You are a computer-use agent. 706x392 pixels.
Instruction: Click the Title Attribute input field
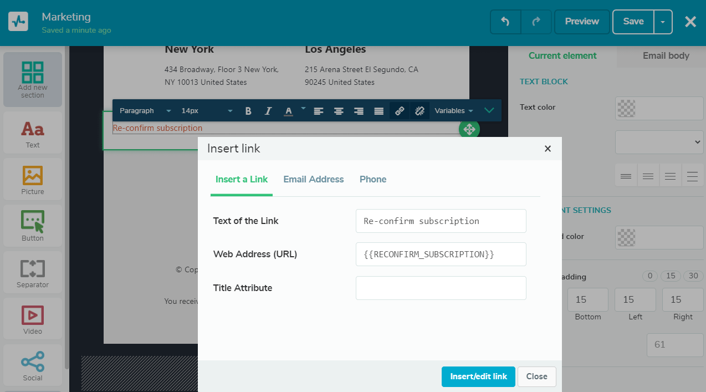[x=441, y=288]
